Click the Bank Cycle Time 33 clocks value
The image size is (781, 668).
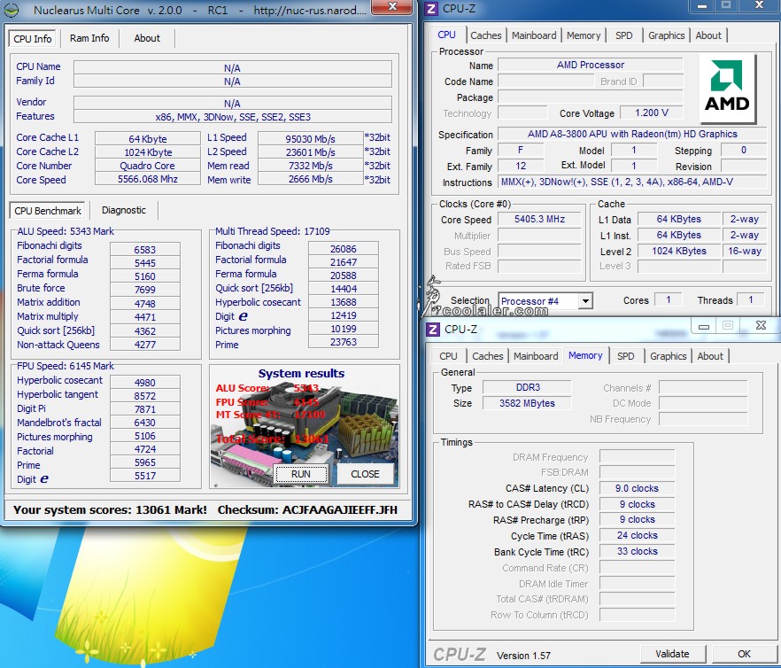point(637,551)
